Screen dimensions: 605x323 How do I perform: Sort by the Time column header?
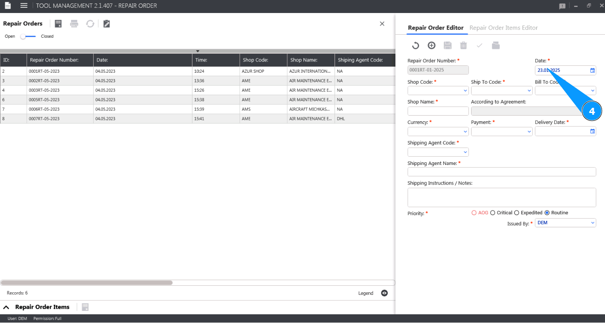(x=216, y=60)
